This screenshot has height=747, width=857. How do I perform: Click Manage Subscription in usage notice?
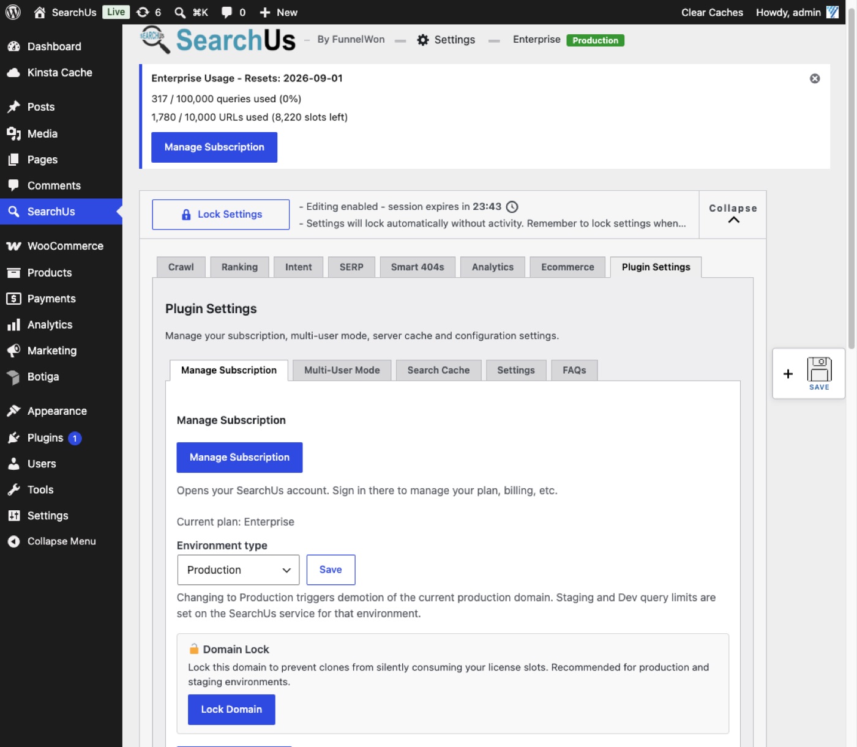point(214,147)
